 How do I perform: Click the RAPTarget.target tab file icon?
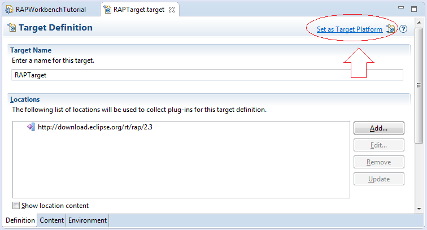pos(107,10)
